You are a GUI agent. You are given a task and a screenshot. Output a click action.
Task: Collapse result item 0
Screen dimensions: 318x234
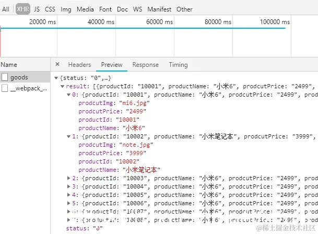coord(69,95)
